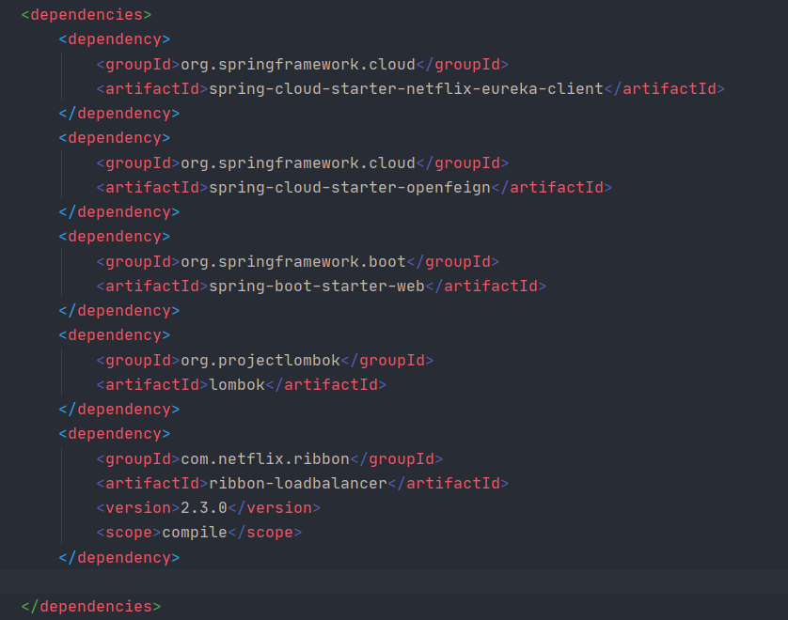The height and width of the screenshot is (620, 788).
Task: Click the org.projectlombok groupId value
Action: 260,361
